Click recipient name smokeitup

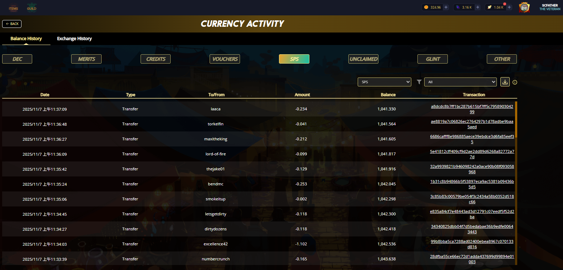tap(216, 199)
